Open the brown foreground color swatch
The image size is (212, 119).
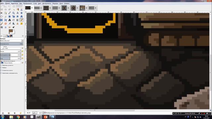[11, 31]
